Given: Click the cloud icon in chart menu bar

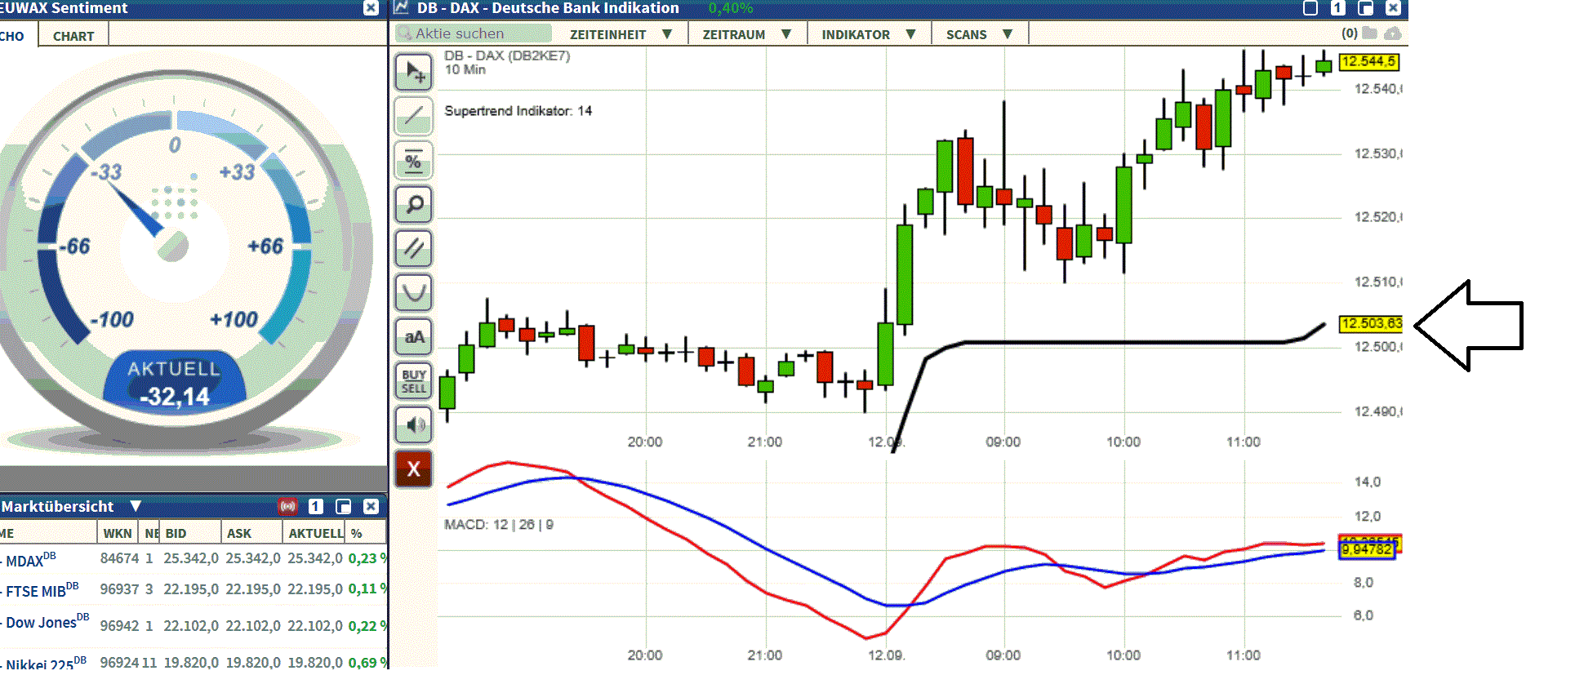Looking at the screenshot, I should [x=1393, y=33].
